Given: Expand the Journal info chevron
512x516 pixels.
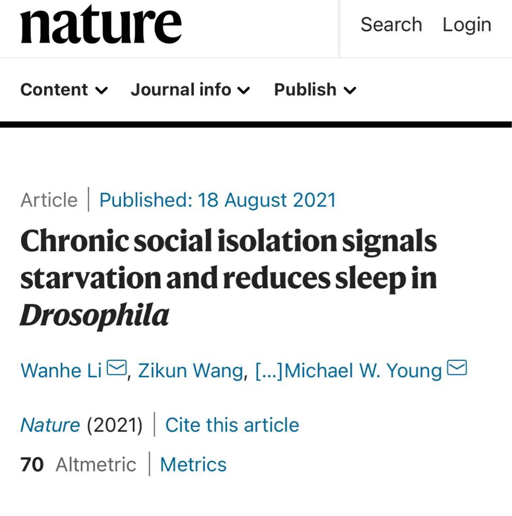Looking at the screenshot, I should (x=244, y=90).
